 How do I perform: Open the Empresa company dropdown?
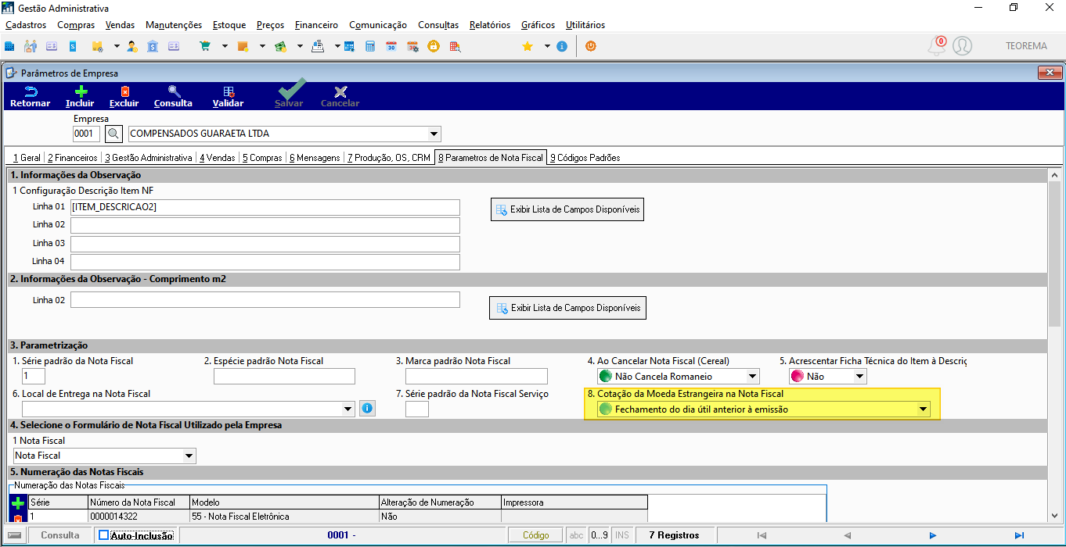tap(434, 134)
